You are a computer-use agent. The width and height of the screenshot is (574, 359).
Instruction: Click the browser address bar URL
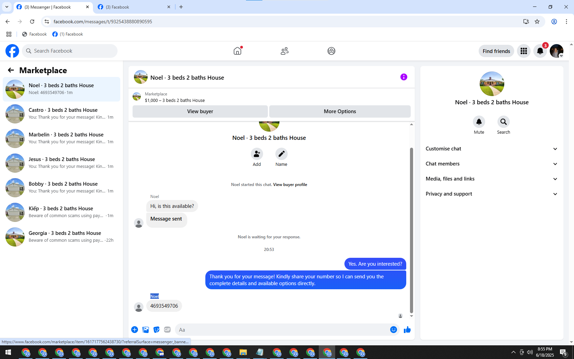[x=103, y=22]
